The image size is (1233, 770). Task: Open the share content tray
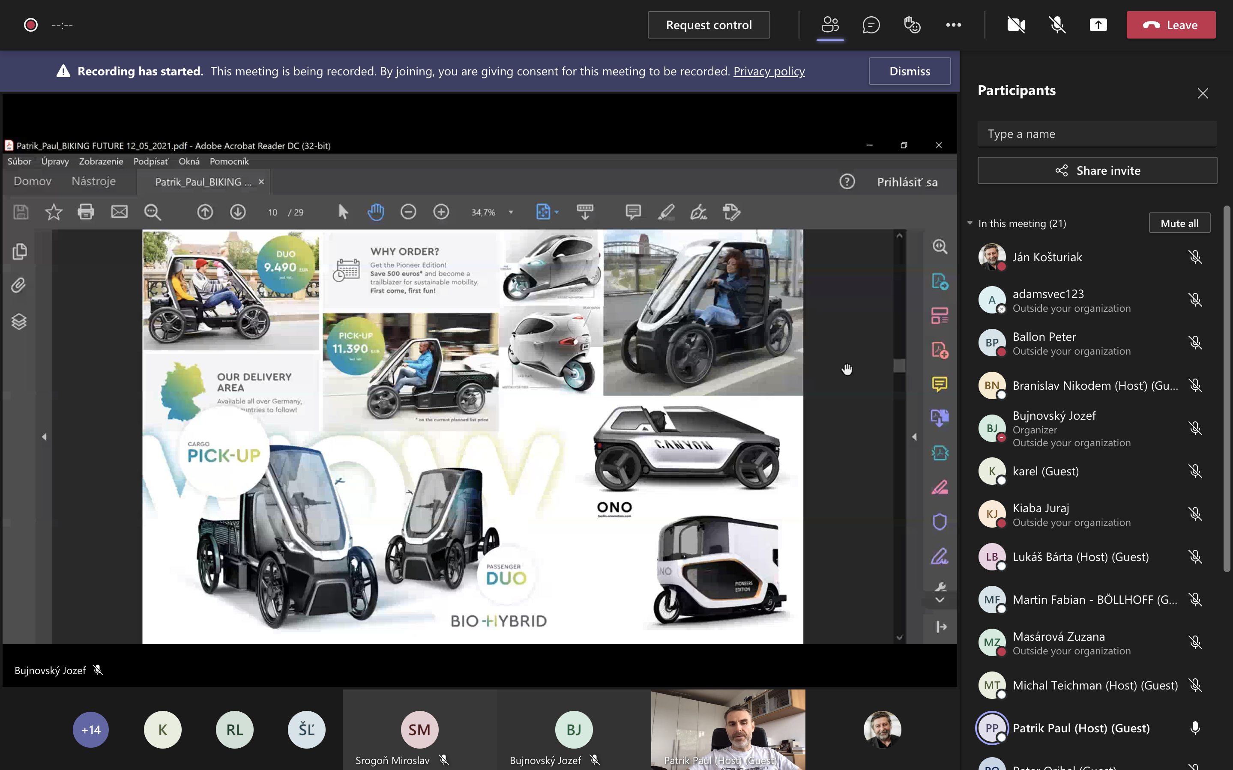tap(1098, 25)
